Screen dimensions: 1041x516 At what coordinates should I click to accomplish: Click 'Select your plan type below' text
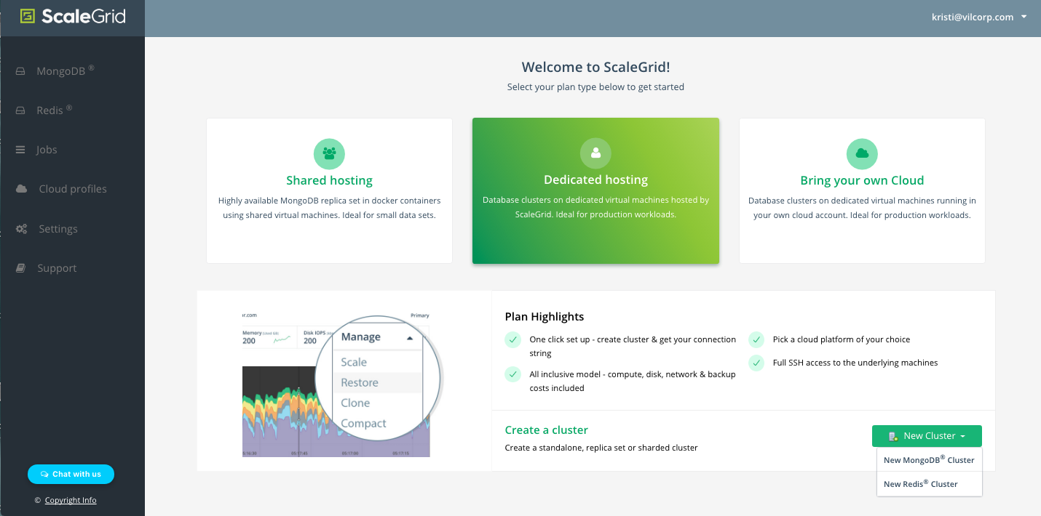[x=595, y=87]
